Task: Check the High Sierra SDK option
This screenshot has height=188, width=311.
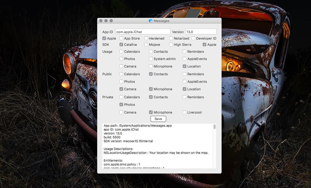Action: pos(171,44)
